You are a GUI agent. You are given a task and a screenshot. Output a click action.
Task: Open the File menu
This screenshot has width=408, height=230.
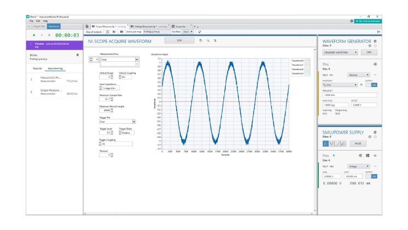pyautogui.click(x=32, y=21)
